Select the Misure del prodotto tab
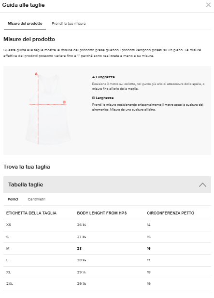The image size is (214, 298). click(x=25, y=24)
